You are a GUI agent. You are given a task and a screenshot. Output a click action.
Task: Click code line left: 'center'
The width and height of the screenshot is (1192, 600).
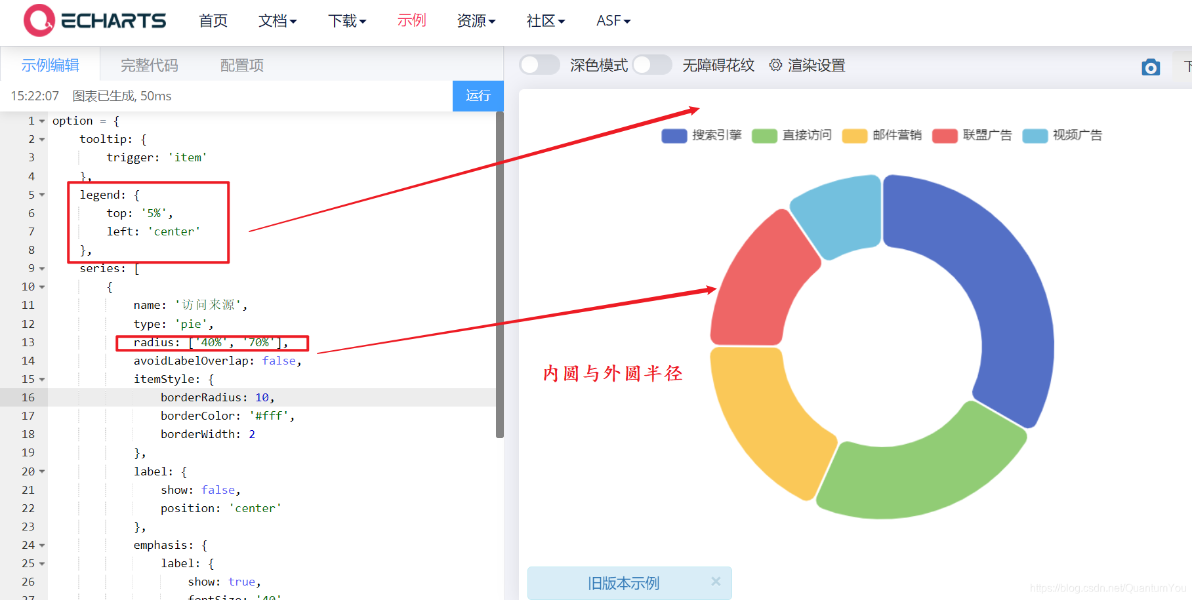pos(154,231)
